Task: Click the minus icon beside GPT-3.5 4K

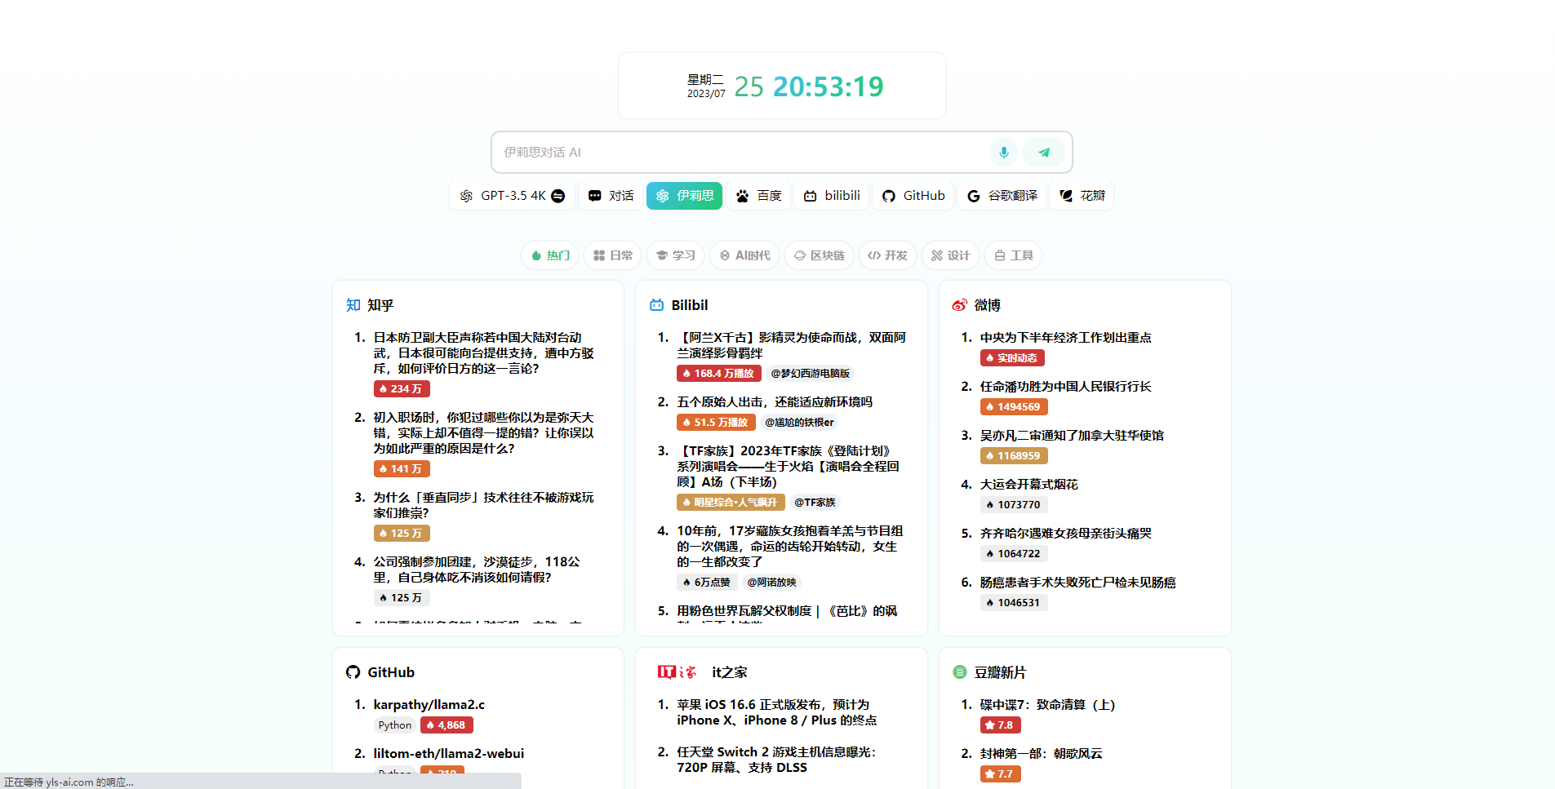Action: point(558,196)
